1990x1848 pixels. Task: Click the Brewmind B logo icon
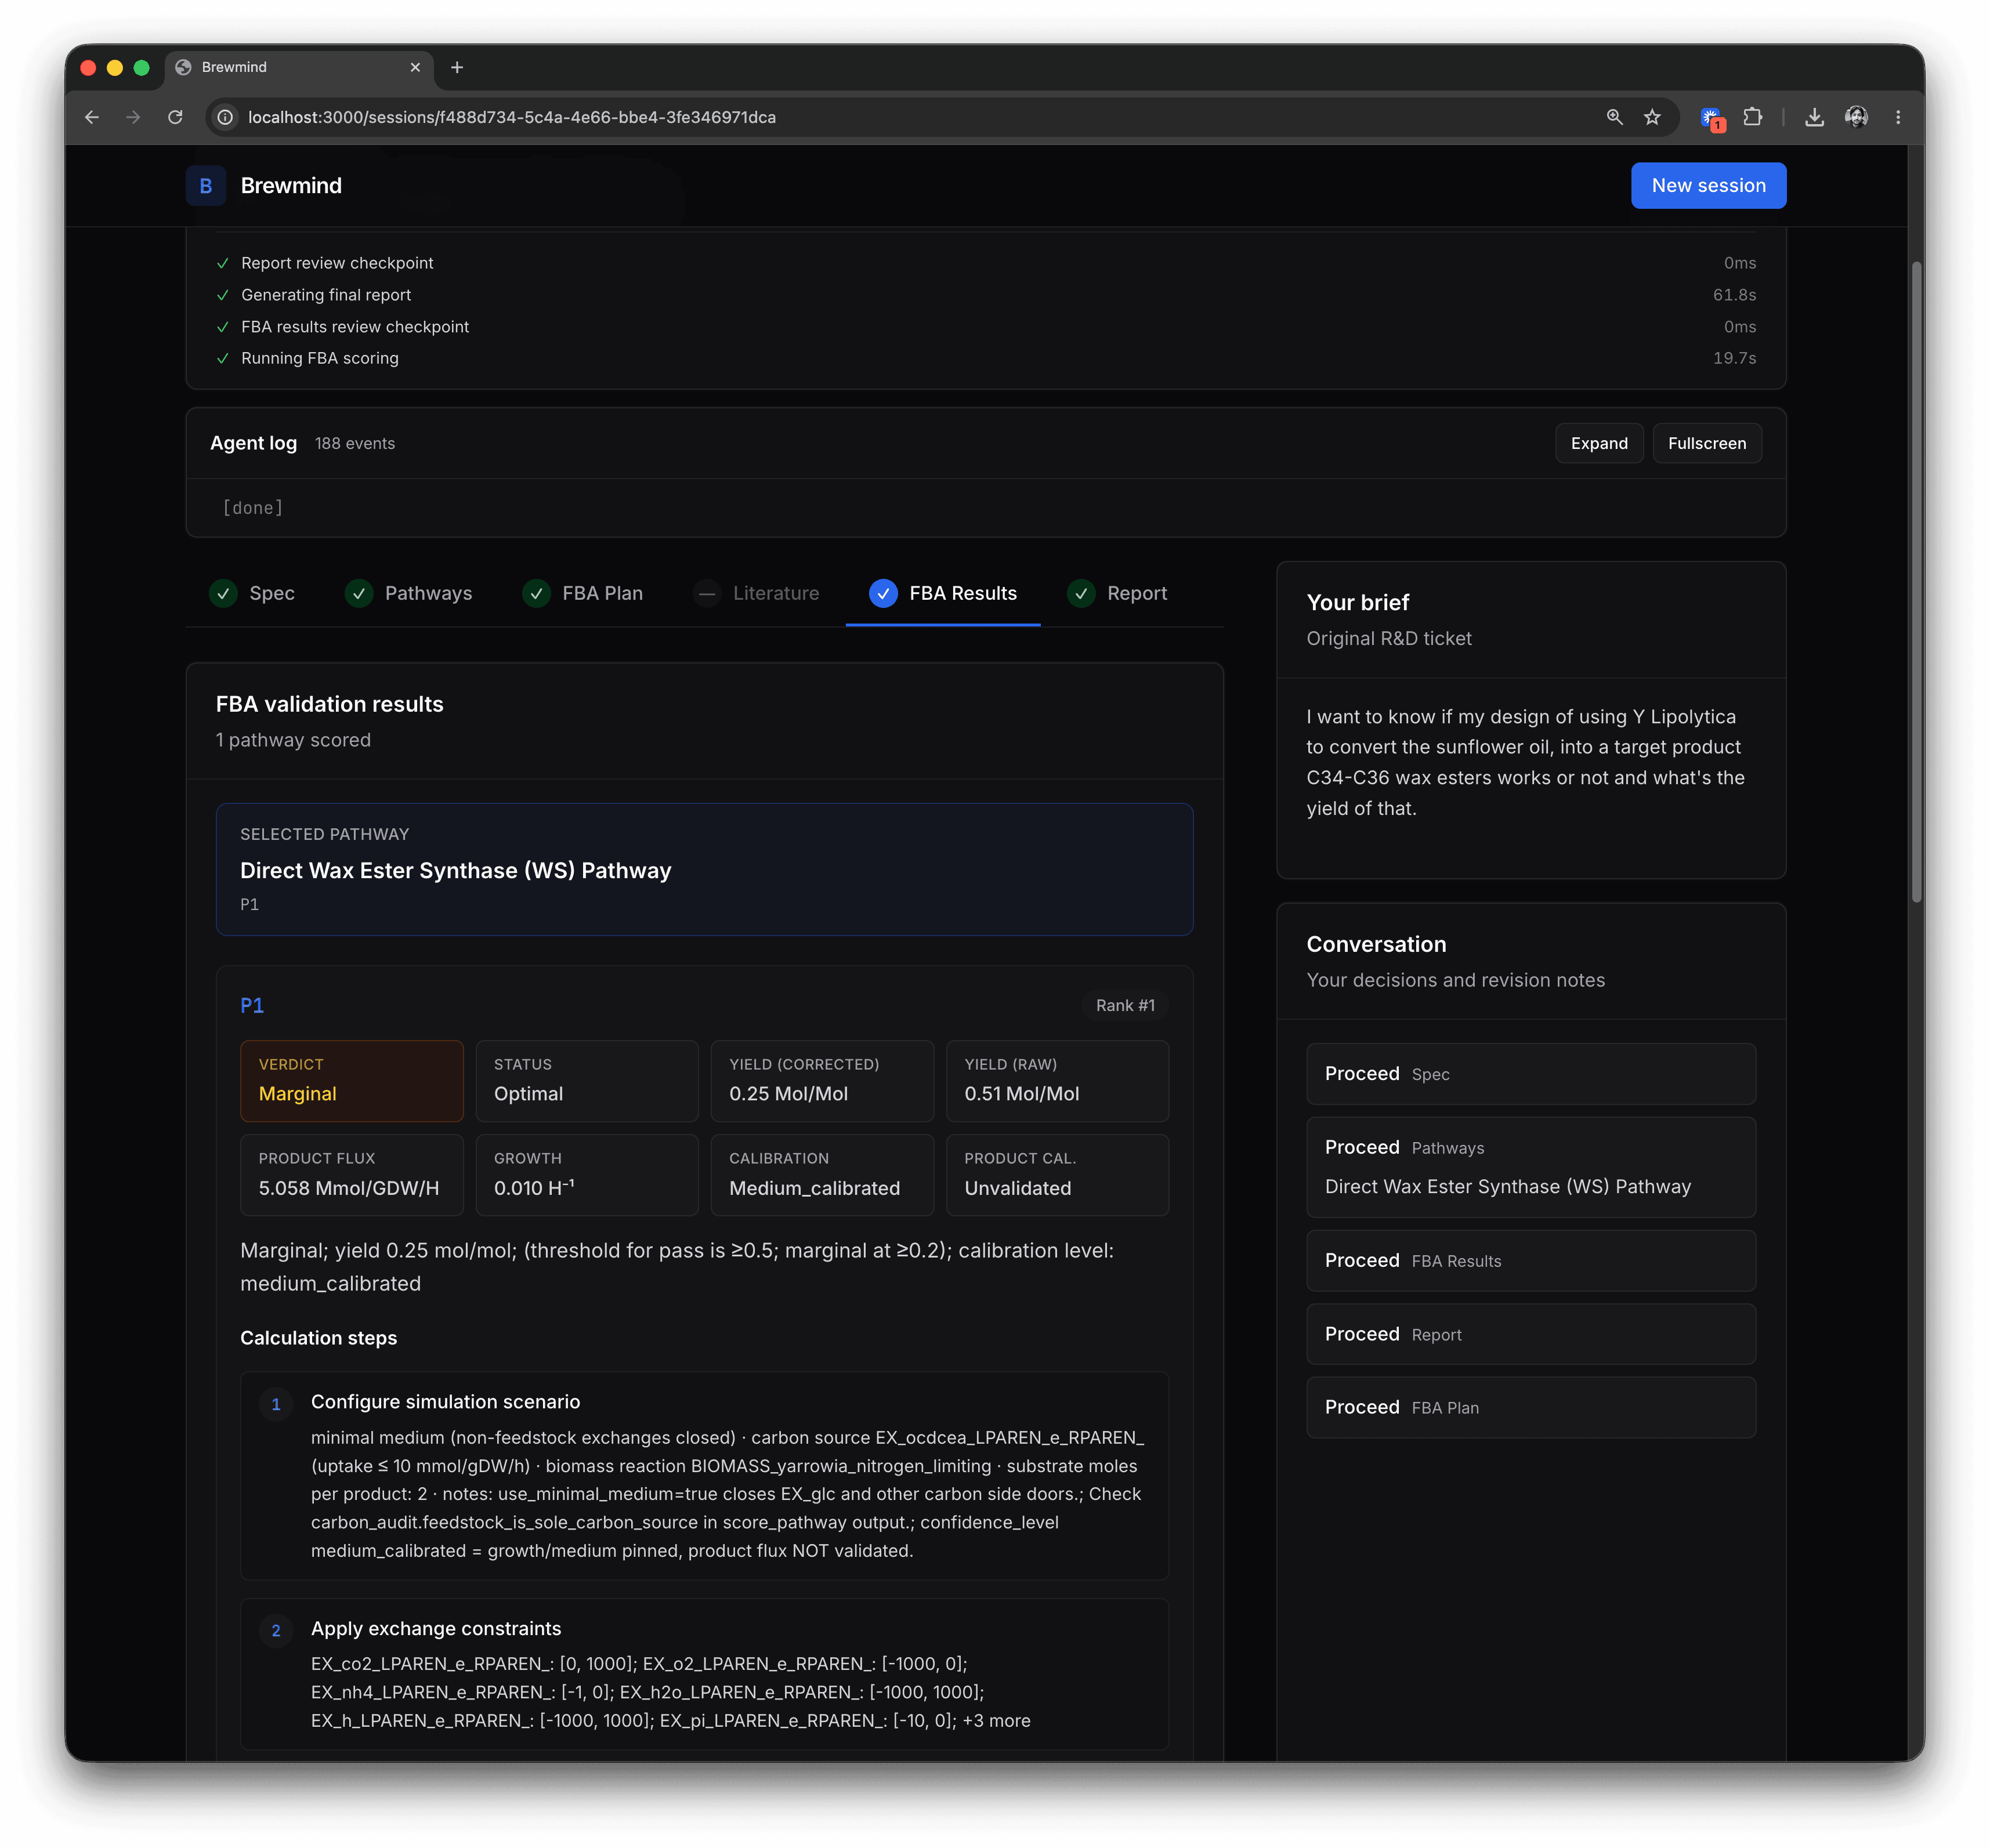(x=205, y=186)
